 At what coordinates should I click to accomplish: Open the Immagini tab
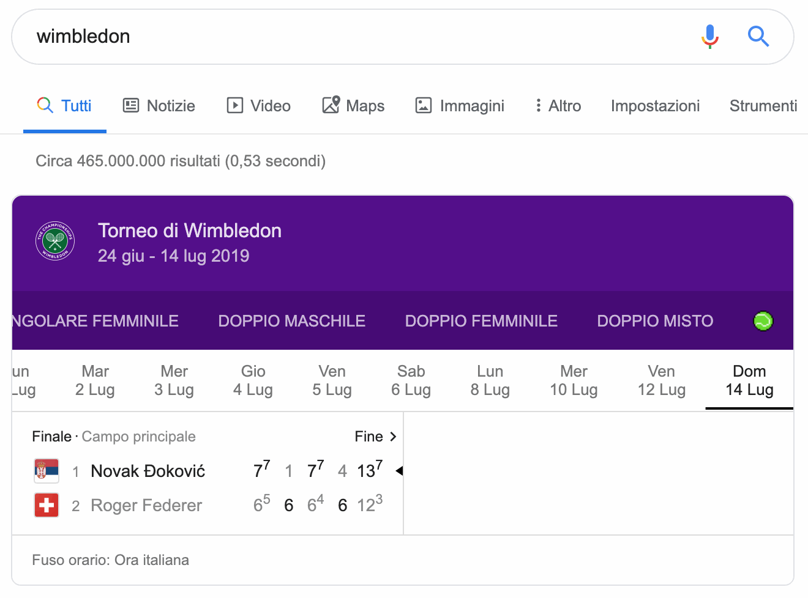[x=460, y=106]
